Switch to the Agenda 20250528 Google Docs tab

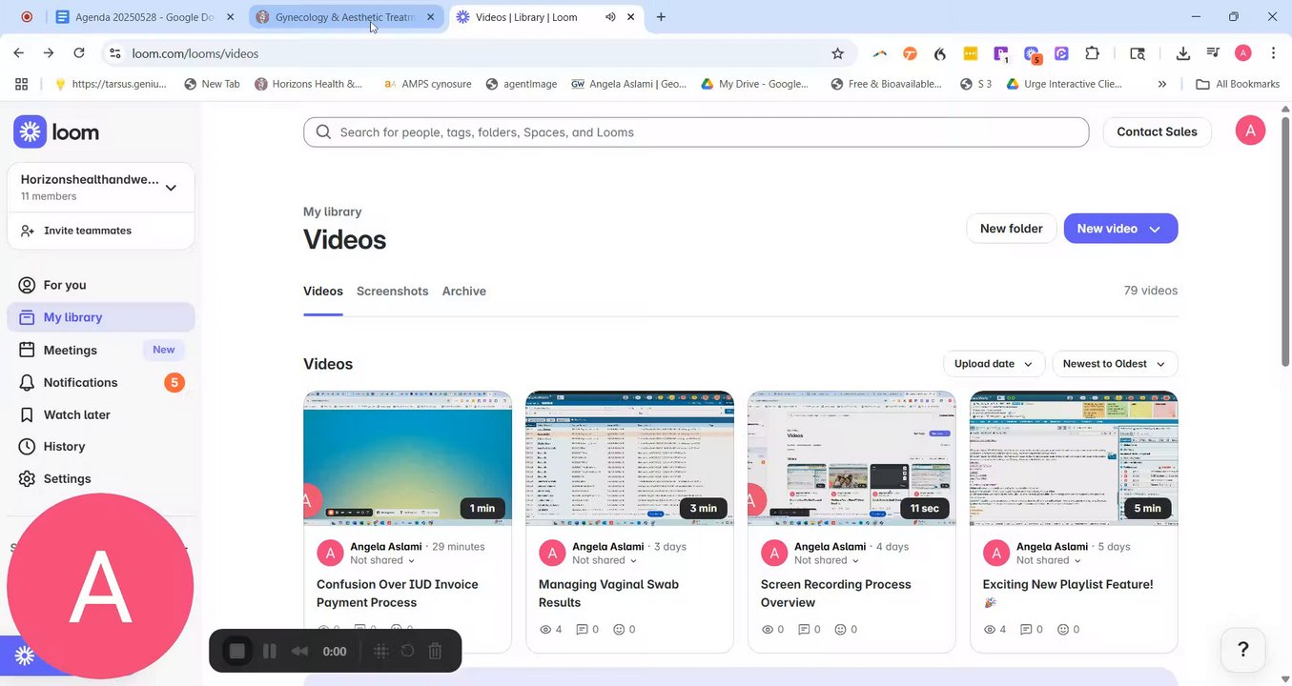[145, 17]
